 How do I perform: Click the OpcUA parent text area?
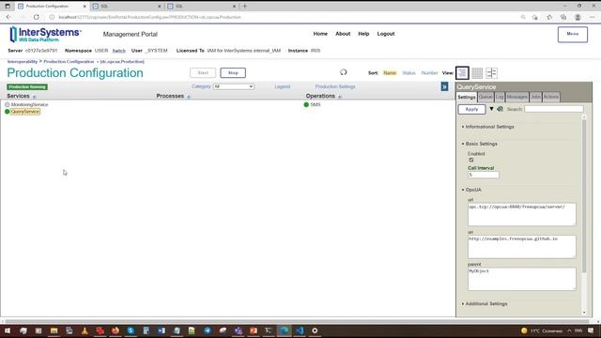tap(522, 279)
